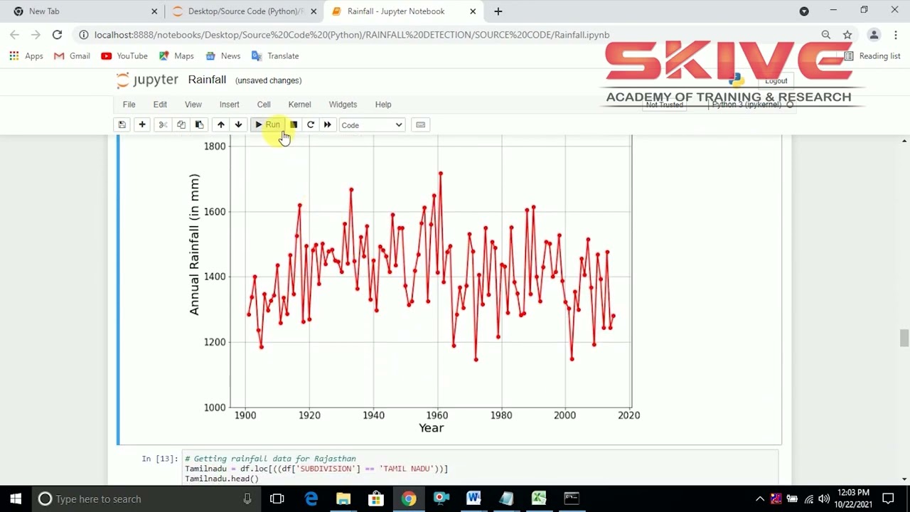Viewport: 910px width, 512px height.
Task: Open the zoom magnifier in address bar
Action: click(x=826, y=35)
